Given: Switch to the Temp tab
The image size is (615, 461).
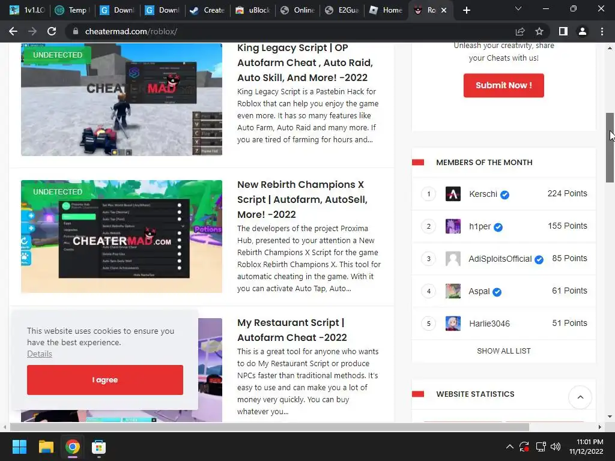Looking at the screenshot, I should [72, 11].
